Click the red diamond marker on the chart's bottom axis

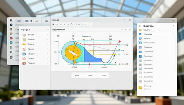(89, 64)
